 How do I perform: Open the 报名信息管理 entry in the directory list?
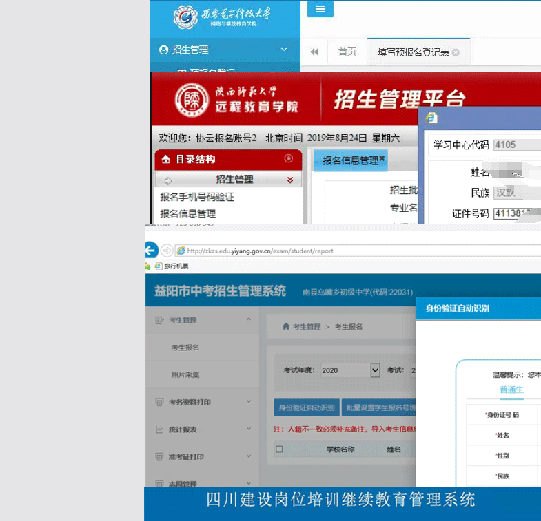pos(187,214)
